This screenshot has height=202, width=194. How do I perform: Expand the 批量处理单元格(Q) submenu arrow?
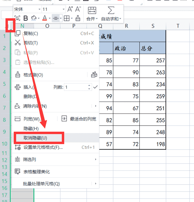point(95,183)
